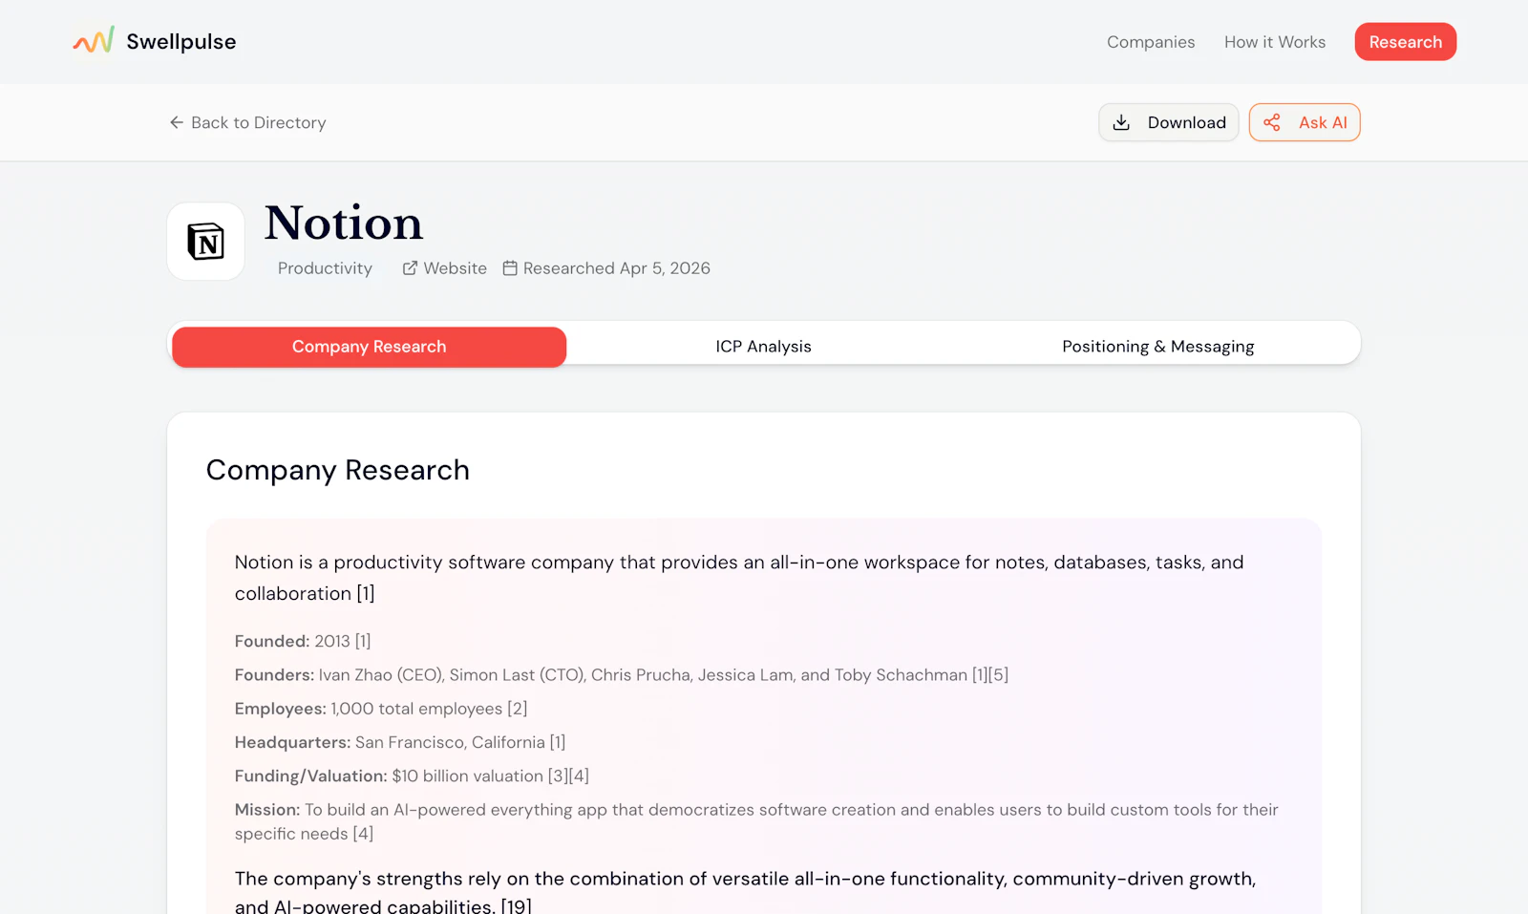Go to How it Works page
The image size is (1528, 914).
(x=1275, y=42)
